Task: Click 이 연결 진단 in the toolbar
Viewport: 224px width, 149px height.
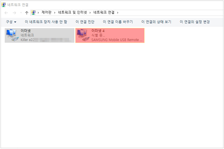Action: (x=85, y=22)
